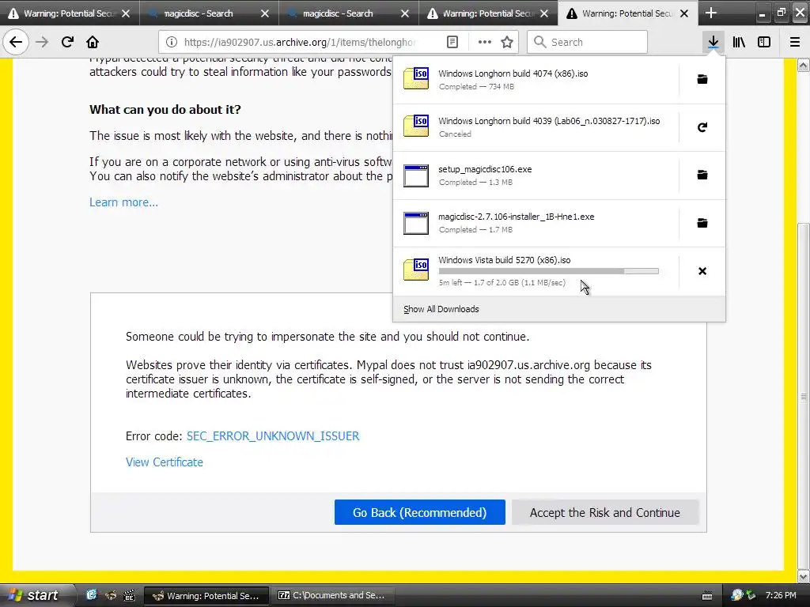Click exe icon of magicdisc-2.7.106-installer

tap(416, 223)
